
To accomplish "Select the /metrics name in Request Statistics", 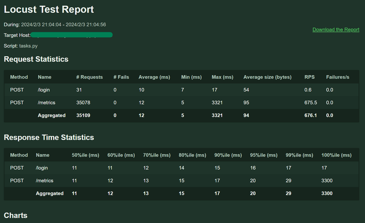I will 47,103.
